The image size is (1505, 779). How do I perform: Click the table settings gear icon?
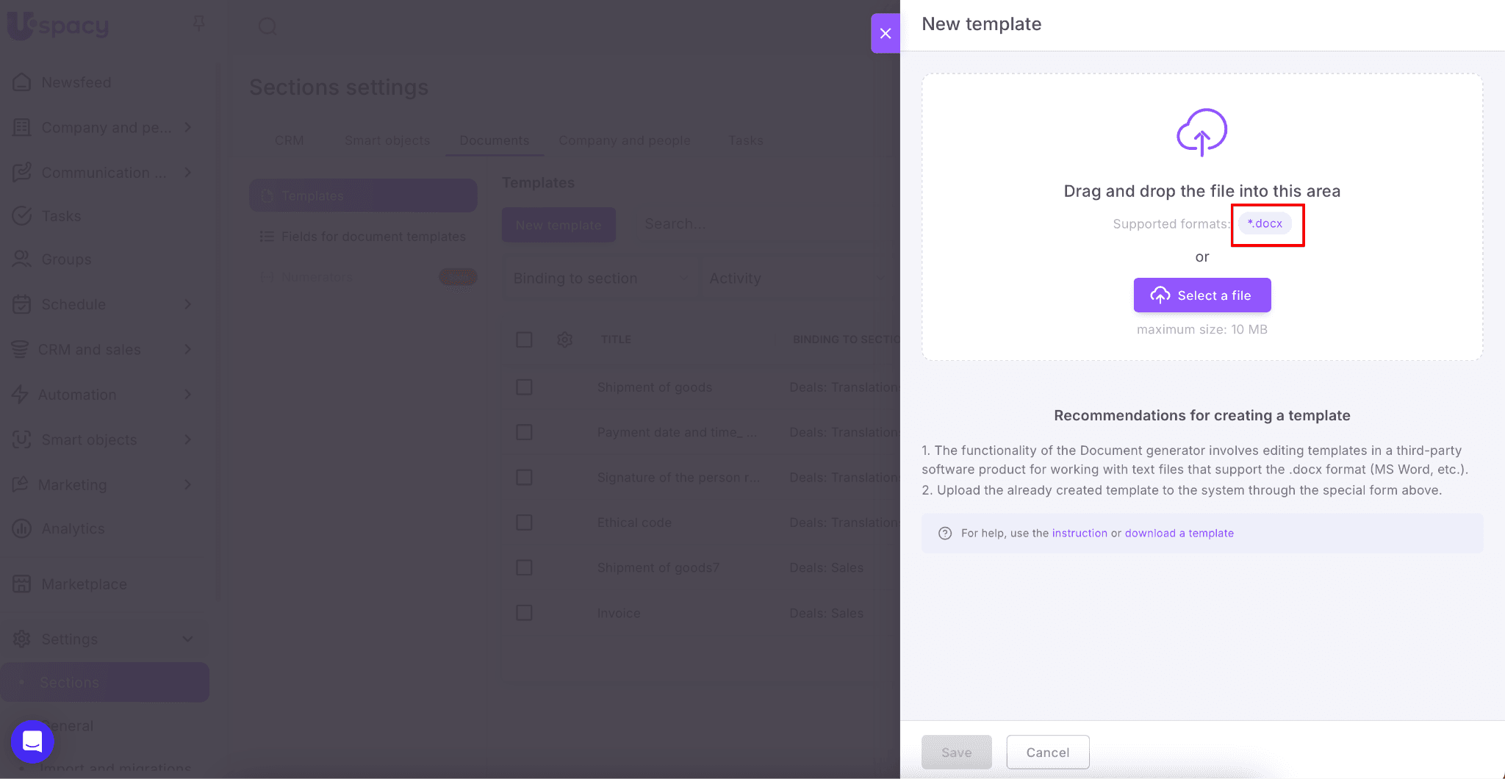564,340
